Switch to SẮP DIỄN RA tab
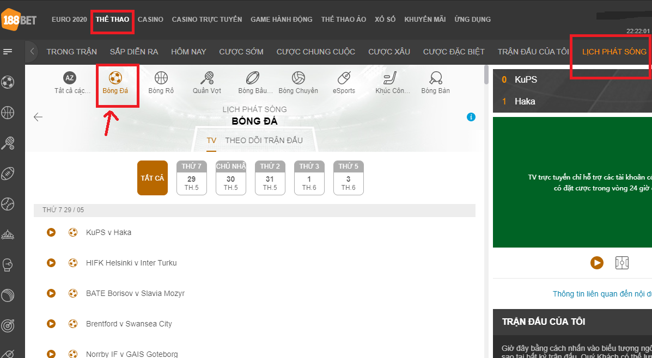 [134, 52]
